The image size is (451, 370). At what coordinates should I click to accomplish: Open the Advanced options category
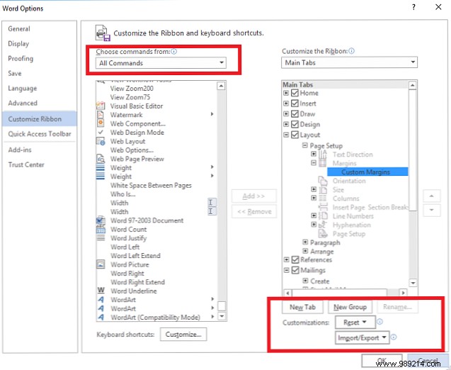40,103
